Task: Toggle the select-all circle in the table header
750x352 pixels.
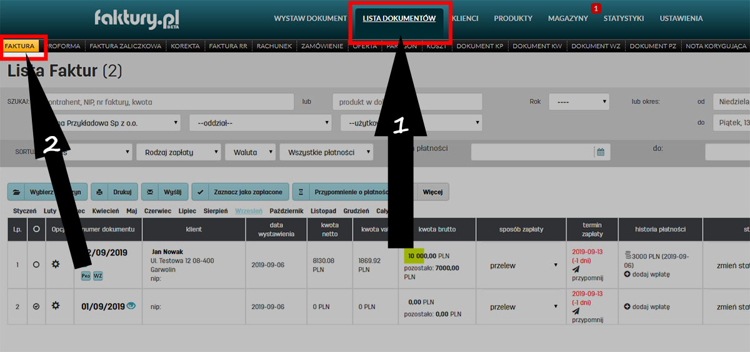Action: click(36, 230)
